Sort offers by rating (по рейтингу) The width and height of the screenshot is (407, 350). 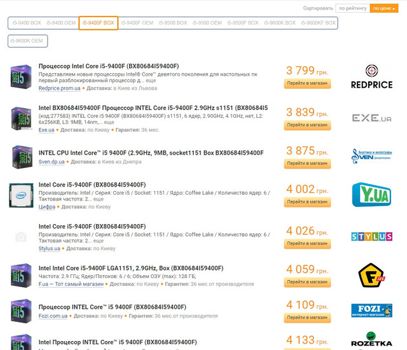click(353, 8)
